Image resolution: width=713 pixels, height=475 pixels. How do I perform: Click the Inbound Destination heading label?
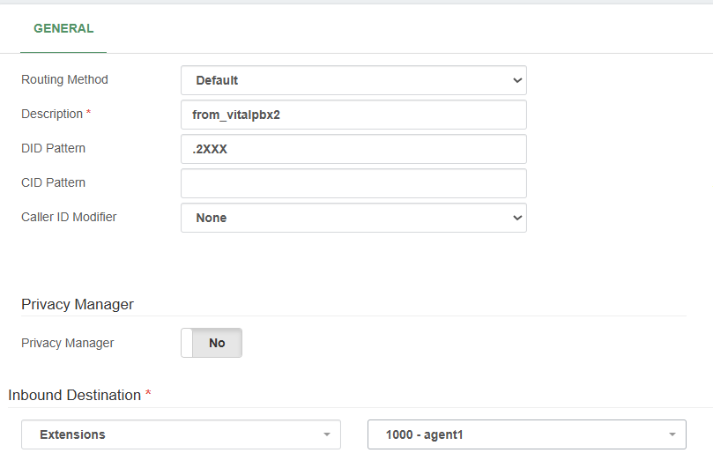click(x=75, y=395)
